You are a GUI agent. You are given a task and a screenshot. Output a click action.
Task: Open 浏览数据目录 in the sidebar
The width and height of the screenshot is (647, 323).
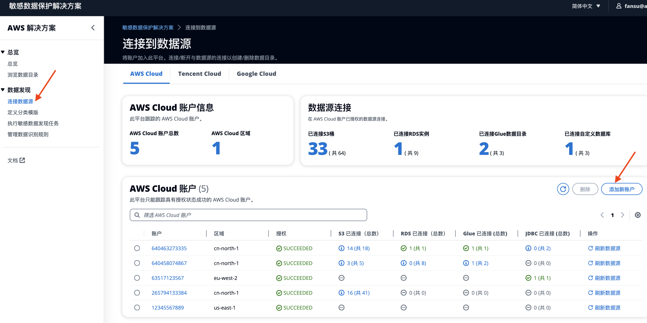[x=23, y=75]
